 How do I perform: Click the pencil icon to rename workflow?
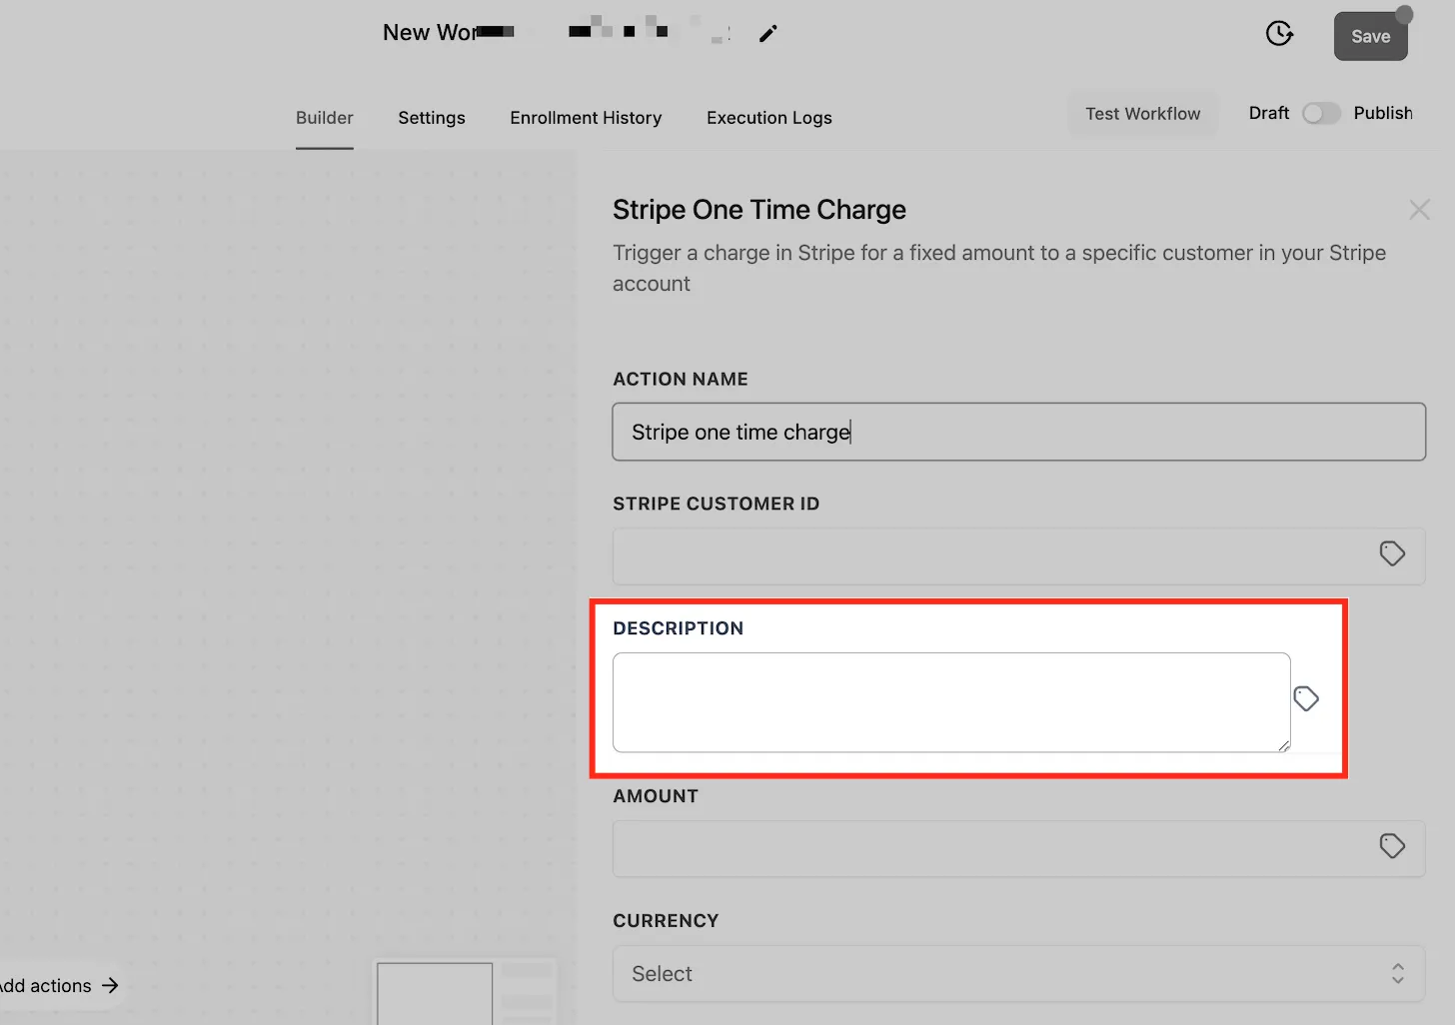click(767, 34)
